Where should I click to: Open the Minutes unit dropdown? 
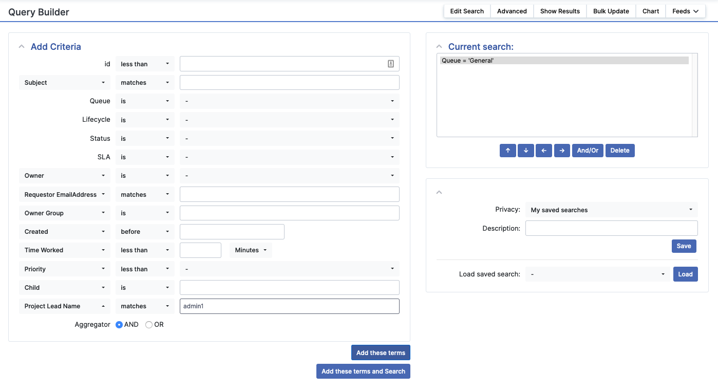click(251, 250)
